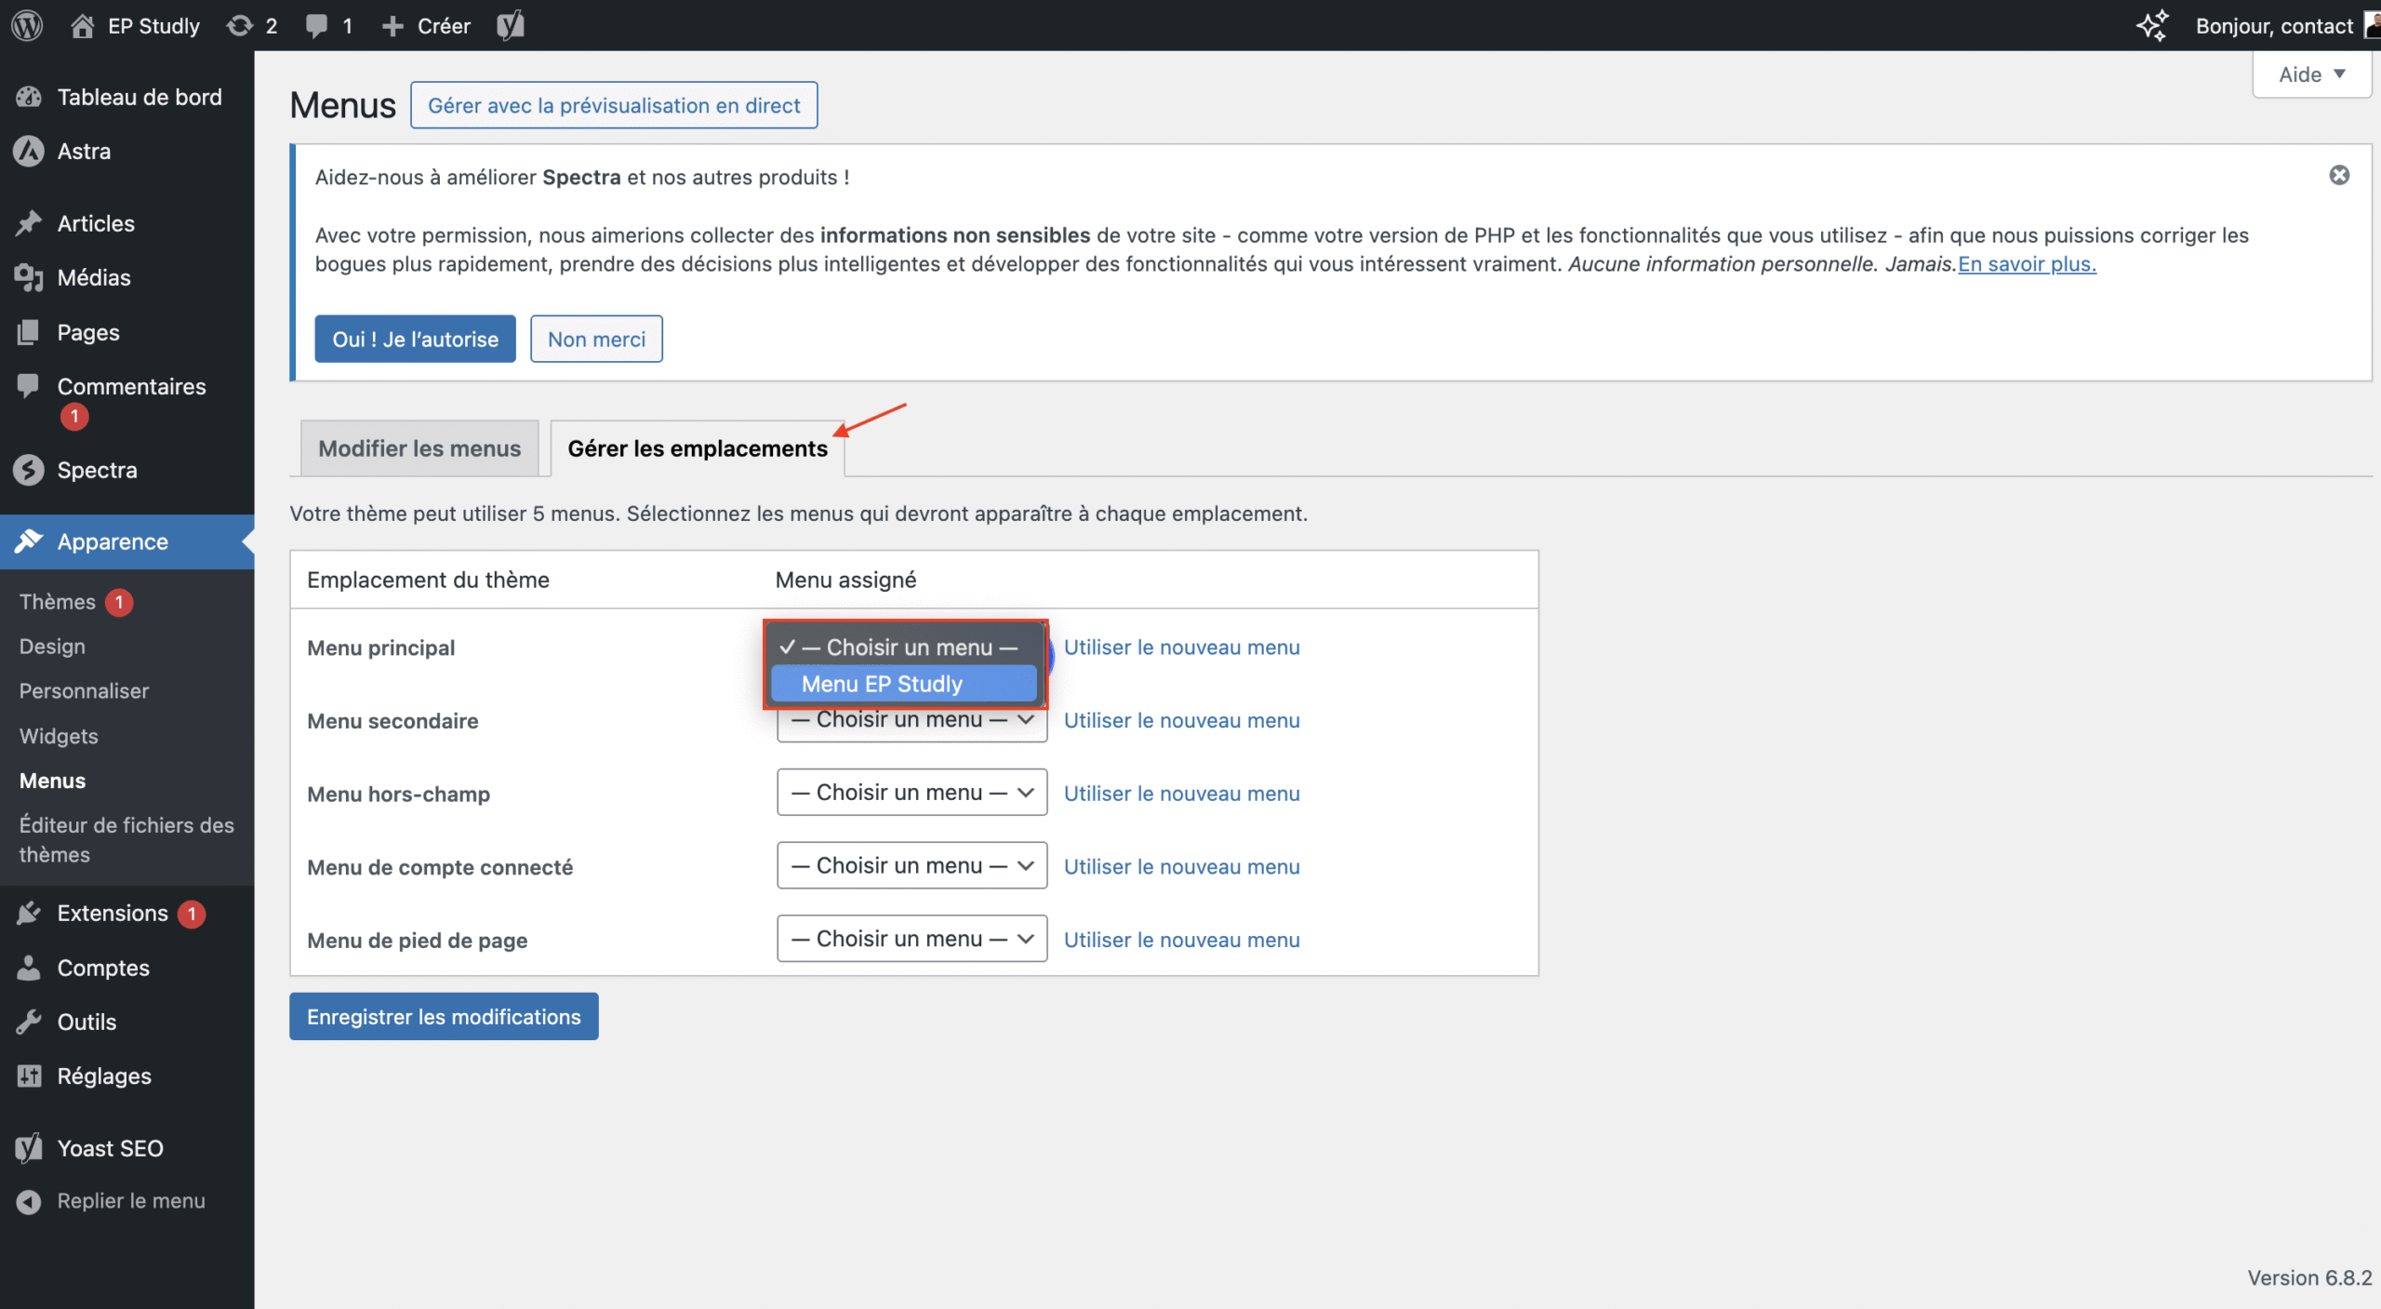Expand the Aide help panel
The image size is (2381, 1309).
pyautogui.click(x=2311, y=74)
